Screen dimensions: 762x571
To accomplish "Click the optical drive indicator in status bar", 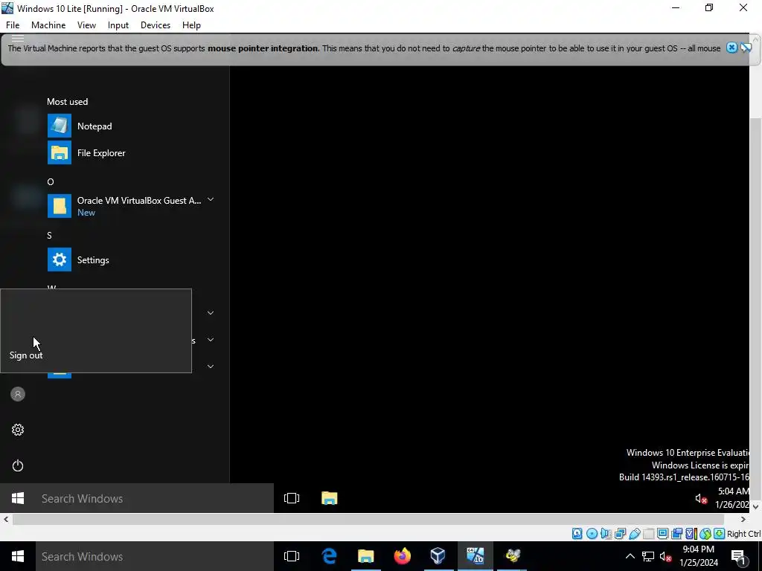I will (x=592, y=534).
